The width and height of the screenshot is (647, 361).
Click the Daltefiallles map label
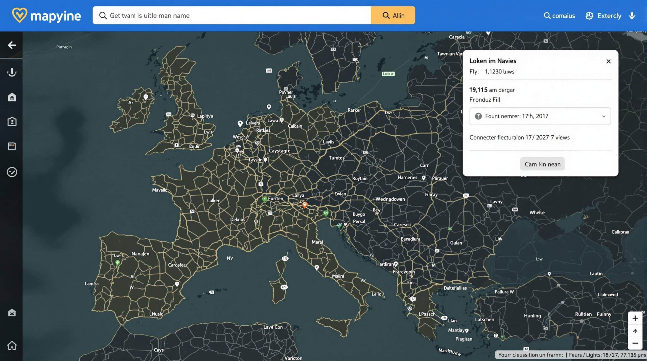[455, 288]
